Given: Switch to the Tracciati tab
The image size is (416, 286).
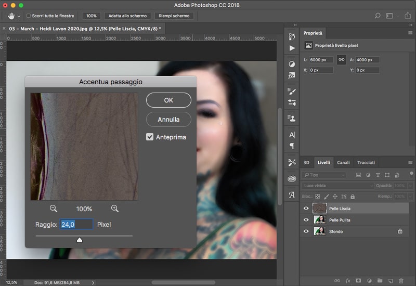Looking at the screenshot, I should (x=366, y=162).
